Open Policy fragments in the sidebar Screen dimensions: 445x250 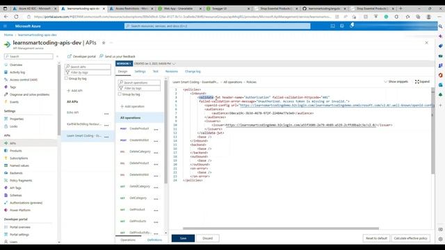(x=21, y=181)
